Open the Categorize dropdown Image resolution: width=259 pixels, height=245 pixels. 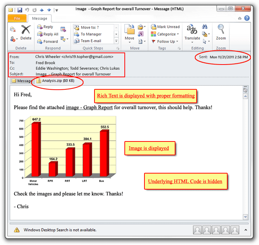(x=165, y=34)
